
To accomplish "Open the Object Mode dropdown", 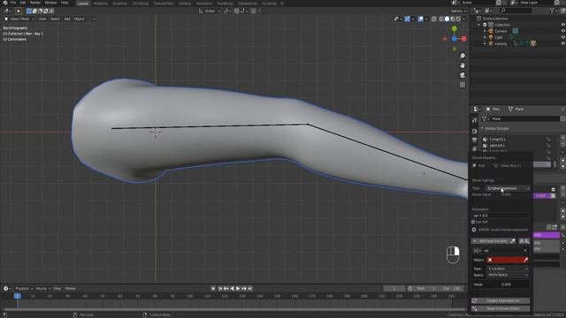I will click(x=19, y=19).
